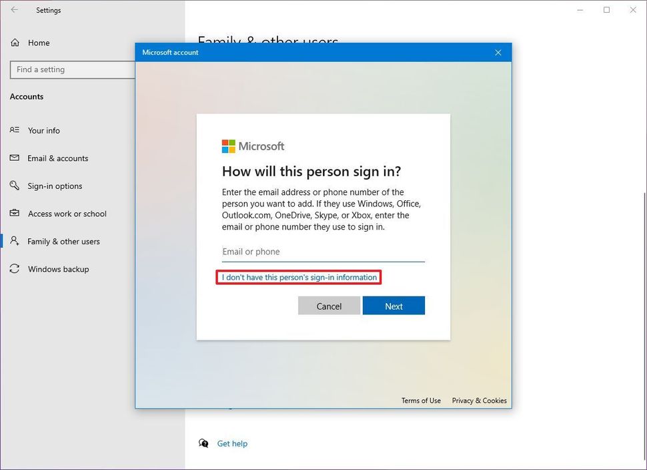Screen dimensions: 647x470
Task: Close the Microsoft account dialog
Action: (498, 53)
